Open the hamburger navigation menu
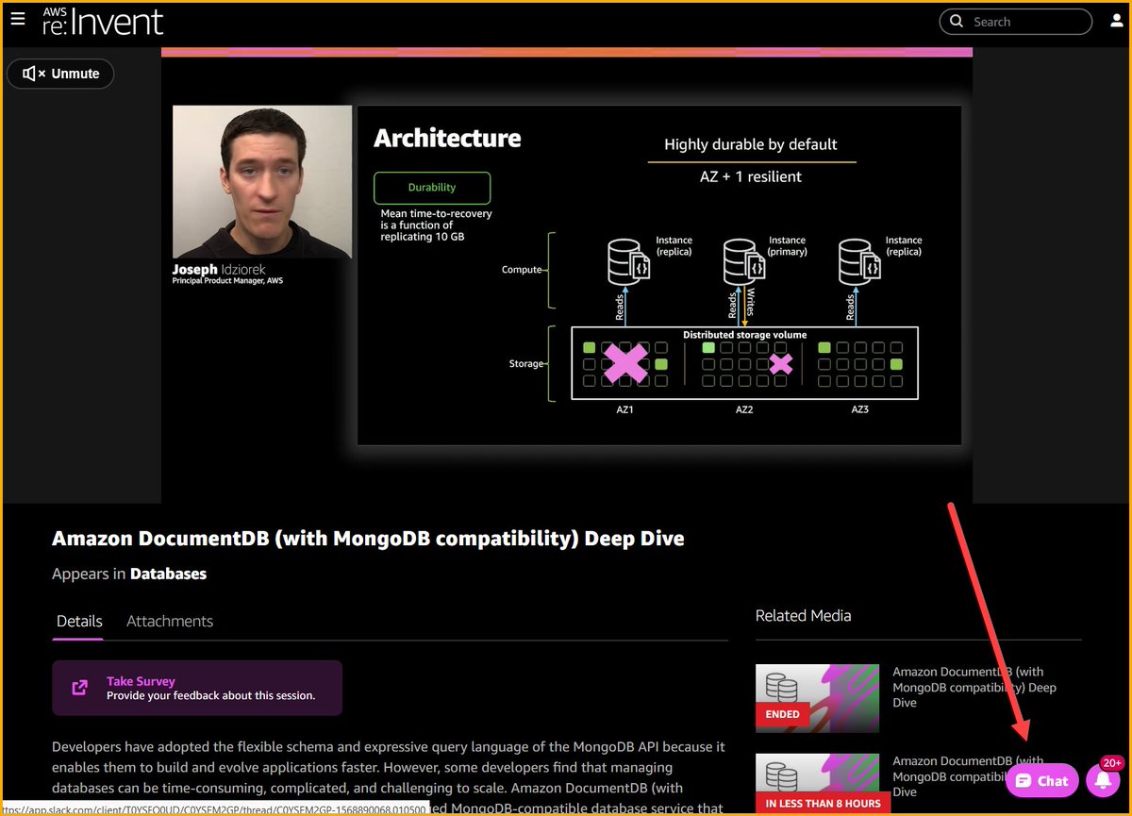 (18, 19)
